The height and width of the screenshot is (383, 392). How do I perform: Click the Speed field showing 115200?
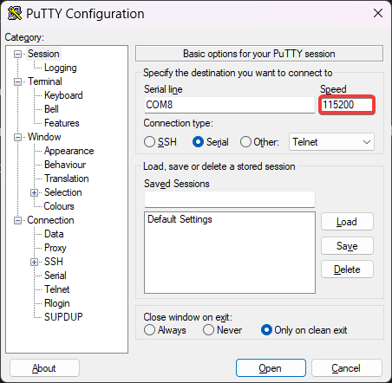(347, 105)
